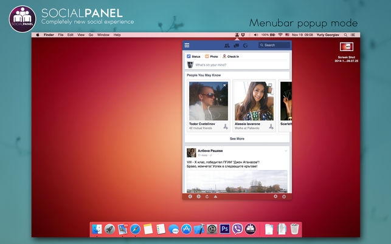391x244 pixels.
Task: Open Photoshop from the Dock
Action: pyautogui.click(x=224, y=229)
